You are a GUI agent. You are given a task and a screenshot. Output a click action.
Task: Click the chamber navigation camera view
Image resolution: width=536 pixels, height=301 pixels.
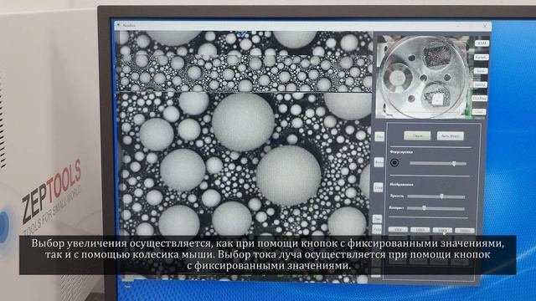pos(423,76)
